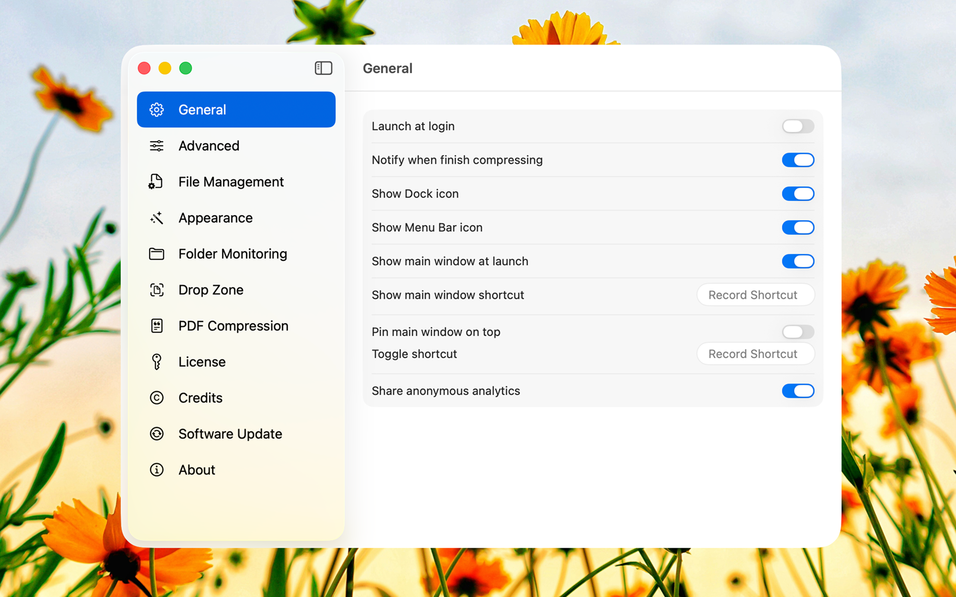The image size is (956, 597).
Task: Disable Notify when finish compressing
Action: [x=797, y=160]
